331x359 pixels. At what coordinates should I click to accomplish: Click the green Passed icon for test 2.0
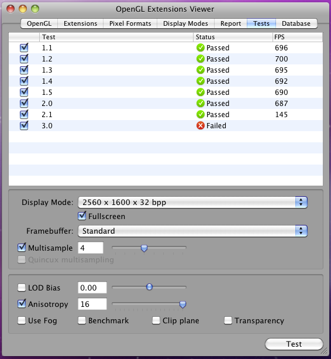coord(201,103)
